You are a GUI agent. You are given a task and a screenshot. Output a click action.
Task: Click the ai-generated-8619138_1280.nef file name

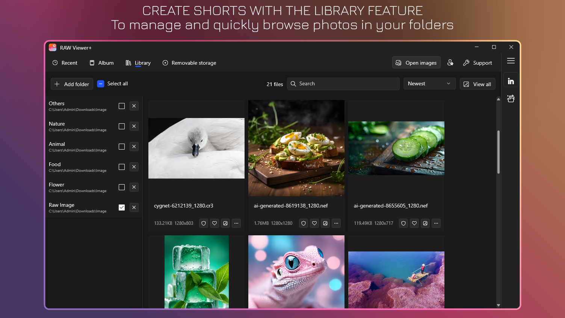pos(291,206)
